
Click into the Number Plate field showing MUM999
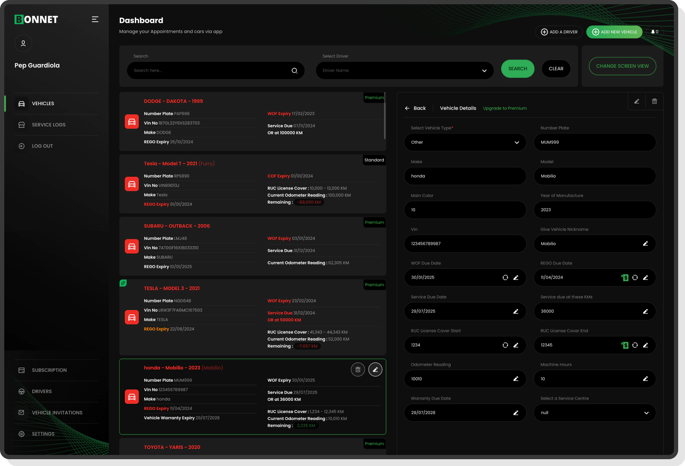pyautogui.click(x=594, y=142)
